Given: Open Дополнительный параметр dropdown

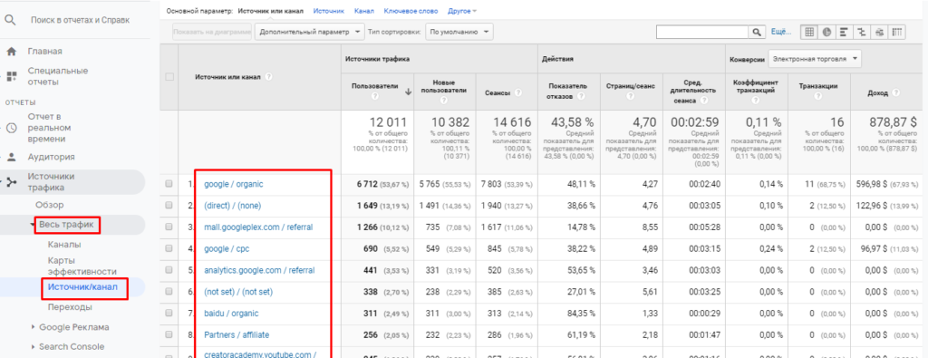Looking at the screenshot, I should pyautogui.click(x=310, y=32).
